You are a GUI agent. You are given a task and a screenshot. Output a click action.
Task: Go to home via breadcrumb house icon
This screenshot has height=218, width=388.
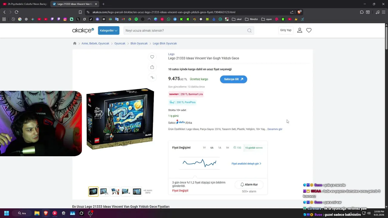pyautogui.click(x=75, y=43)
